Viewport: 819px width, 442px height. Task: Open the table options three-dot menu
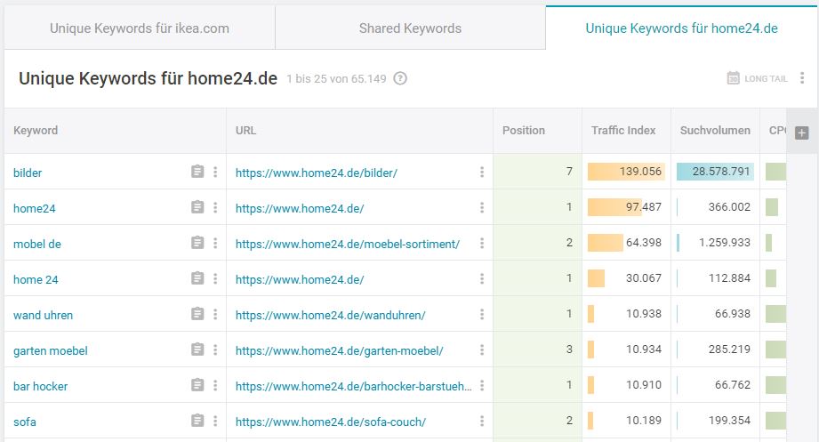tap(802, 78)
